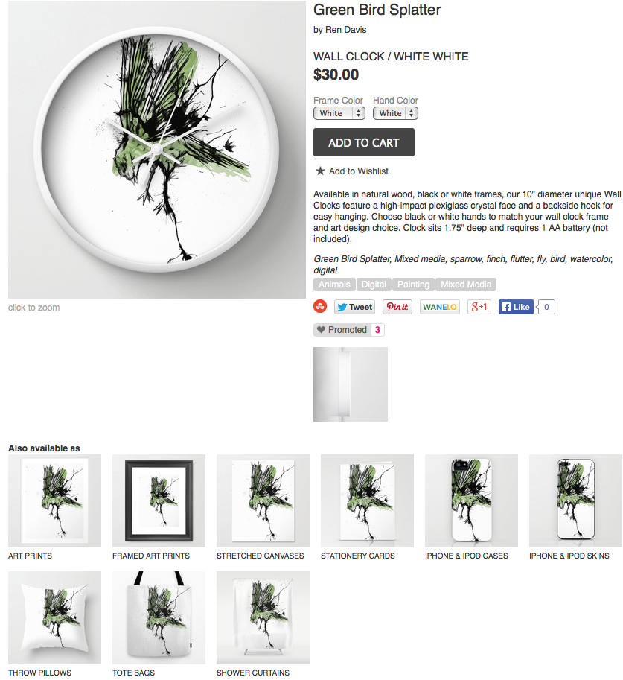Select the Mixed Media tag

click(x=466, y=285)
